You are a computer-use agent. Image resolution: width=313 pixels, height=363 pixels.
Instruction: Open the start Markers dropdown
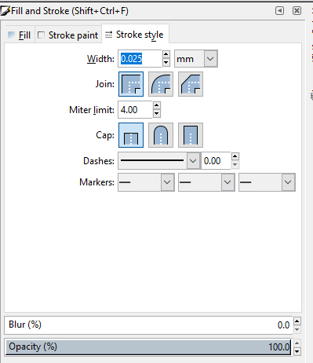pyautogui.click(x=146, y=182)
